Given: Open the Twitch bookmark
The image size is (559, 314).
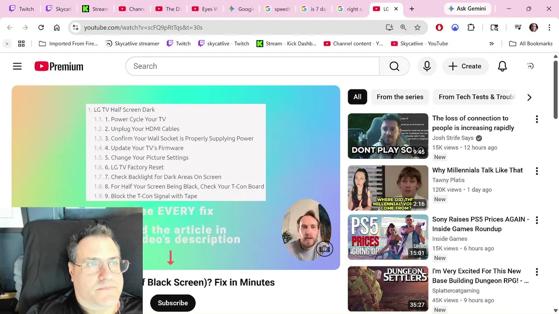Looking at the screenshot, I should pyautogui.click(x=179, y=44).
